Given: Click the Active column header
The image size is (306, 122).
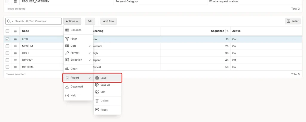Looking at the screenshot, I should 236,31.
